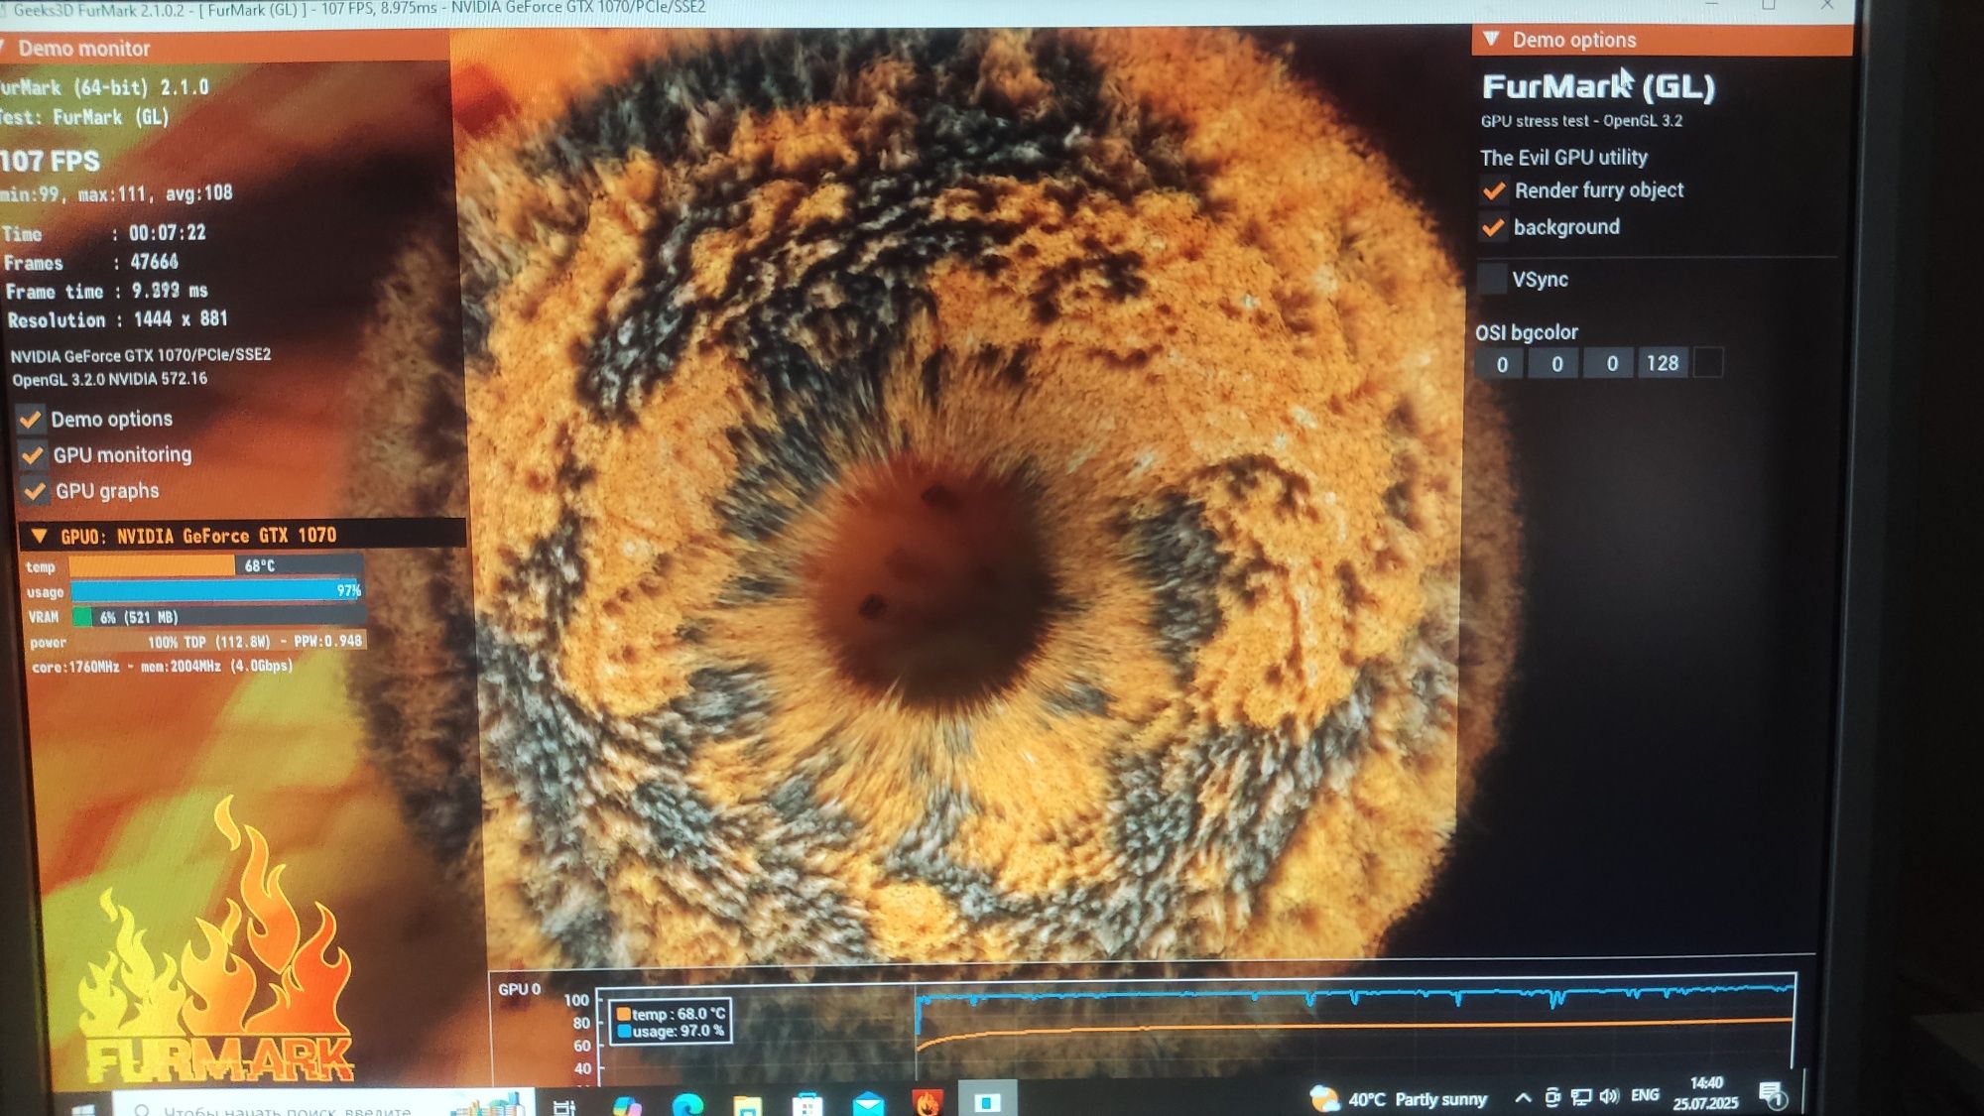Click the GPU stress test - OpenGL 3.2 text
This screenshot has width=1984, height=1116.
point(1581,121)
